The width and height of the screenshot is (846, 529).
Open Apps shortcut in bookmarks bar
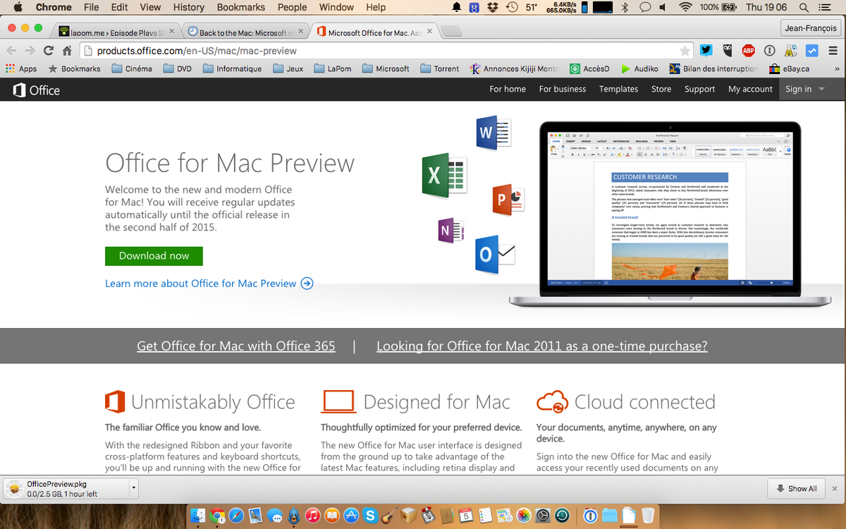(x=21, y=69)
